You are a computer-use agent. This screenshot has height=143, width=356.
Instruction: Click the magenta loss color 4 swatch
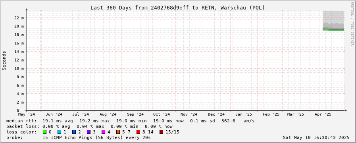click(x=103, y=132)
